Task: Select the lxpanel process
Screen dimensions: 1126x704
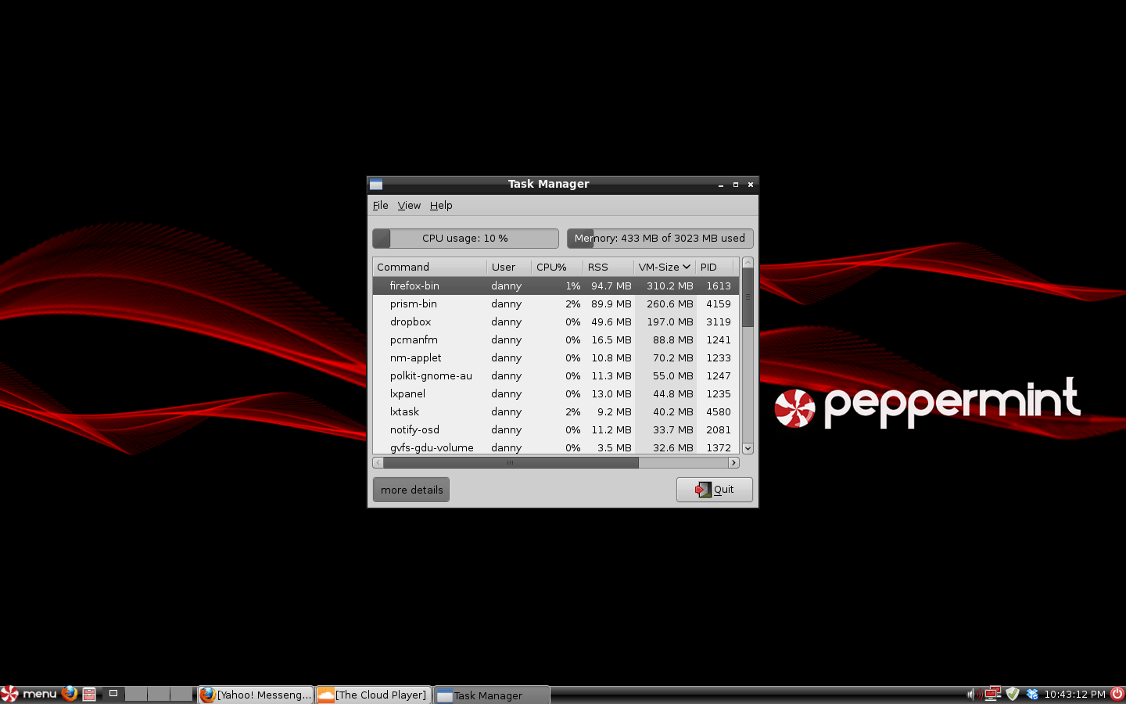Action: [556, 394]
